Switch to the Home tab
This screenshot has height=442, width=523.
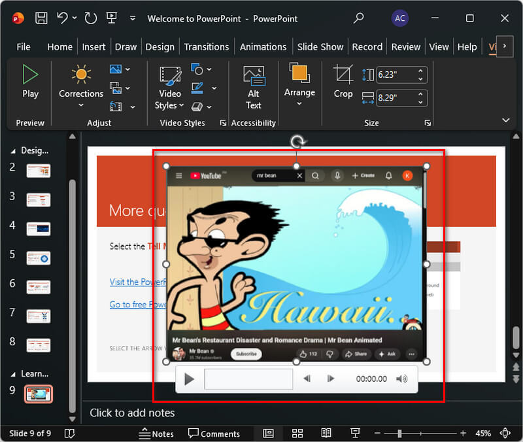(59, 46)
